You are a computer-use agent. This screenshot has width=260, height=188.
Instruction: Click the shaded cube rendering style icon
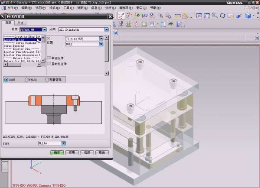pos(248,16)
